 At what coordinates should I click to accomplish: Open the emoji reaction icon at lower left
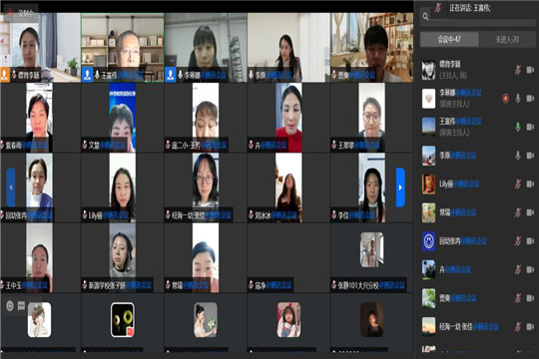pyautogui.click(x=10, y=305)
